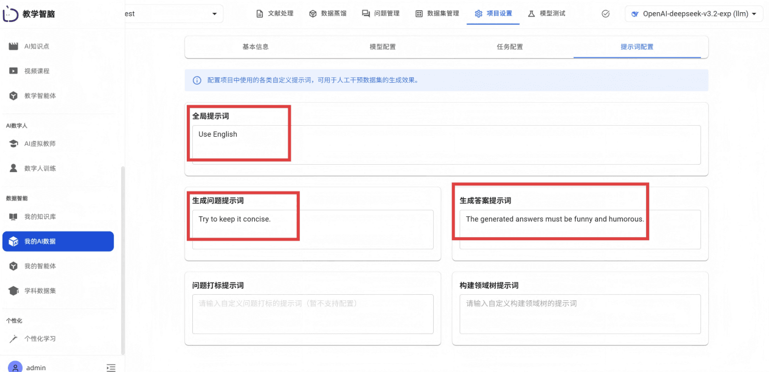769x372 pixels.
Task: Click the 我的智能体 cube icon
Action: tap(13, 266)
